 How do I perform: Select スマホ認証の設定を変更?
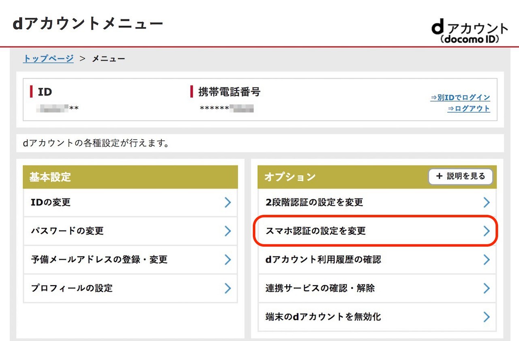377,231
